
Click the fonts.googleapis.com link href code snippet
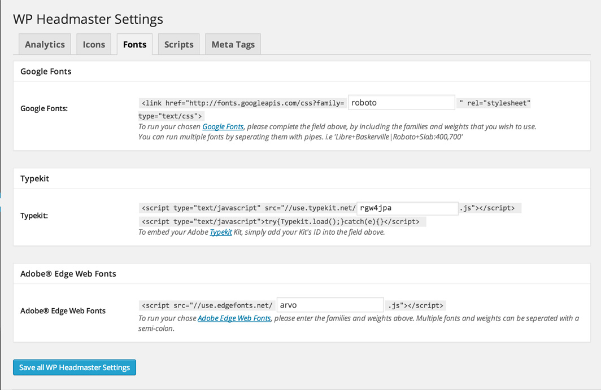243,103
